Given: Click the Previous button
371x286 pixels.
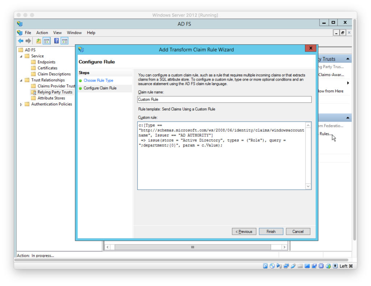Looking at the screenshot, I should click(x=244, y=232).
